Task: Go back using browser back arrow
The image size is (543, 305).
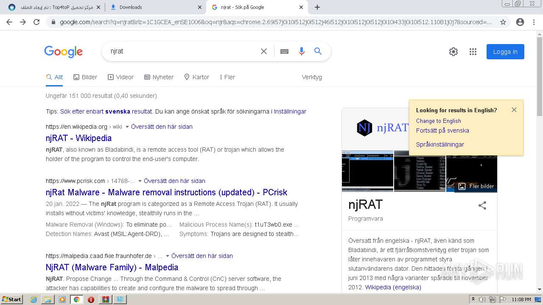Action: pos(9,22)
